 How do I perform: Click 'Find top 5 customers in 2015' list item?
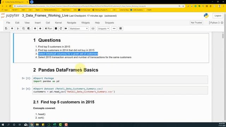pyautogui.click(x=54, y=47)
